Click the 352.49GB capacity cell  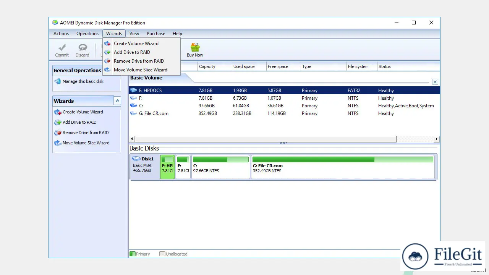point(208,113)
